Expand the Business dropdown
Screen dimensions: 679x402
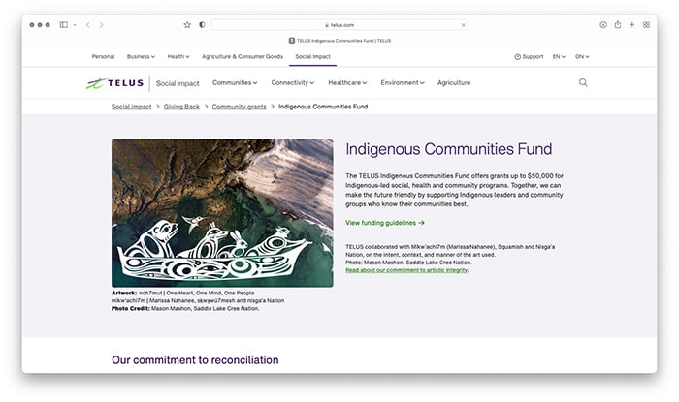click(x=141, y=56)
